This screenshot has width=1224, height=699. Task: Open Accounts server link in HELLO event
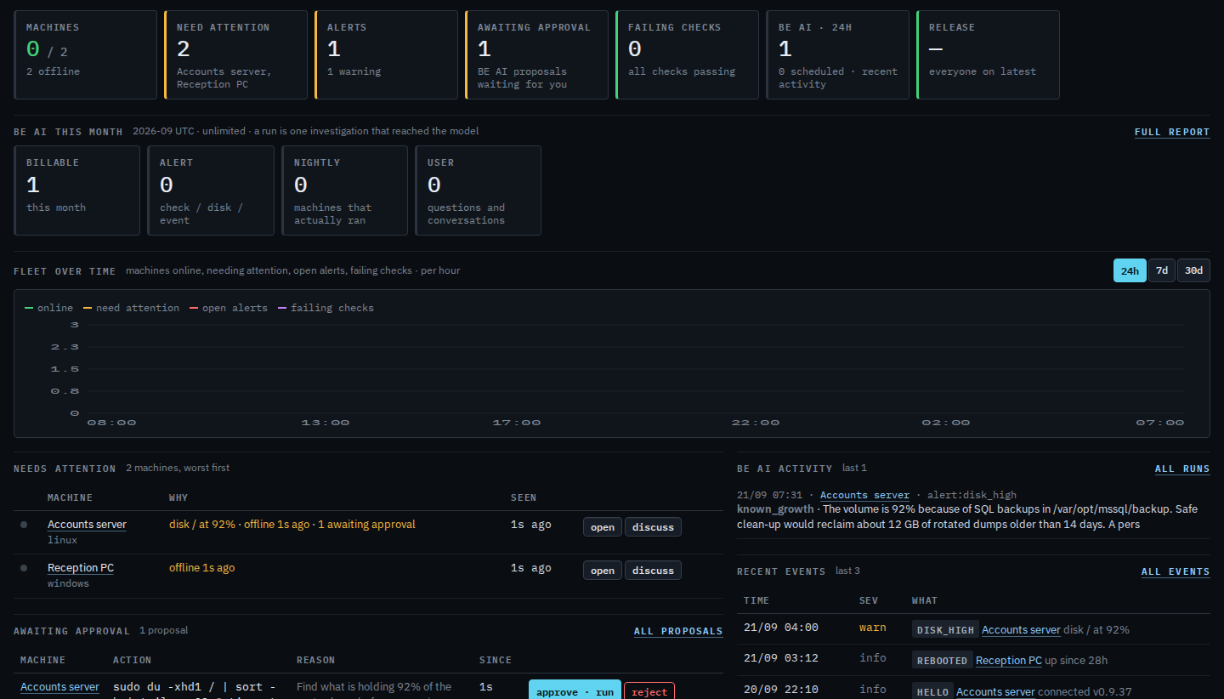(995, 692)
